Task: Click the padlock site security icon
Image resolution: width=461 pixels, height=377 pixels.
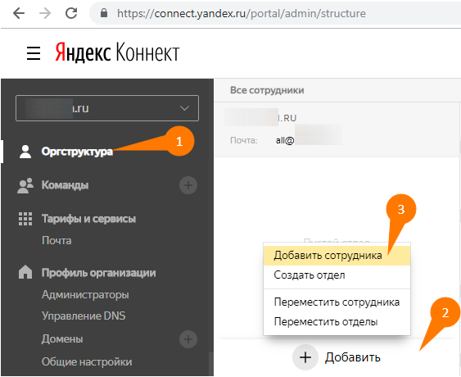Action: click(x=104, y=13)
